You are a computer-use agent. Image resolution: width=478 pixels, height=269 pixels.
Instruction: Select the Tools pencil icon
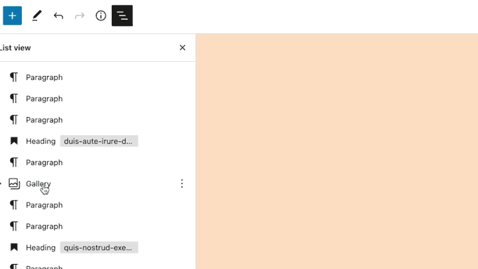(x=37, y=15)
